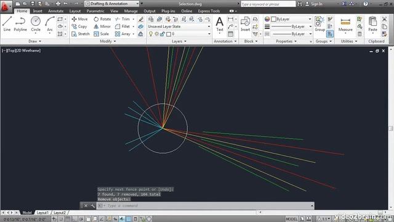Click the Insert block icon

[x=245, y=24]
